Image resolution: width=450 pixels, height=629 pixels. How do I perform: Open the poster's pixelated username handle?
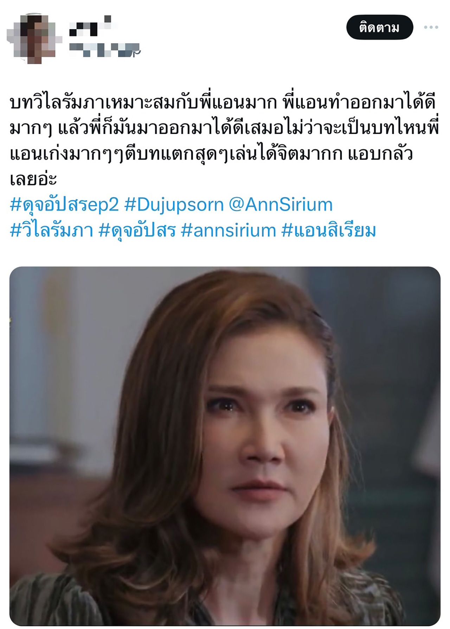(x=105, y=50)
